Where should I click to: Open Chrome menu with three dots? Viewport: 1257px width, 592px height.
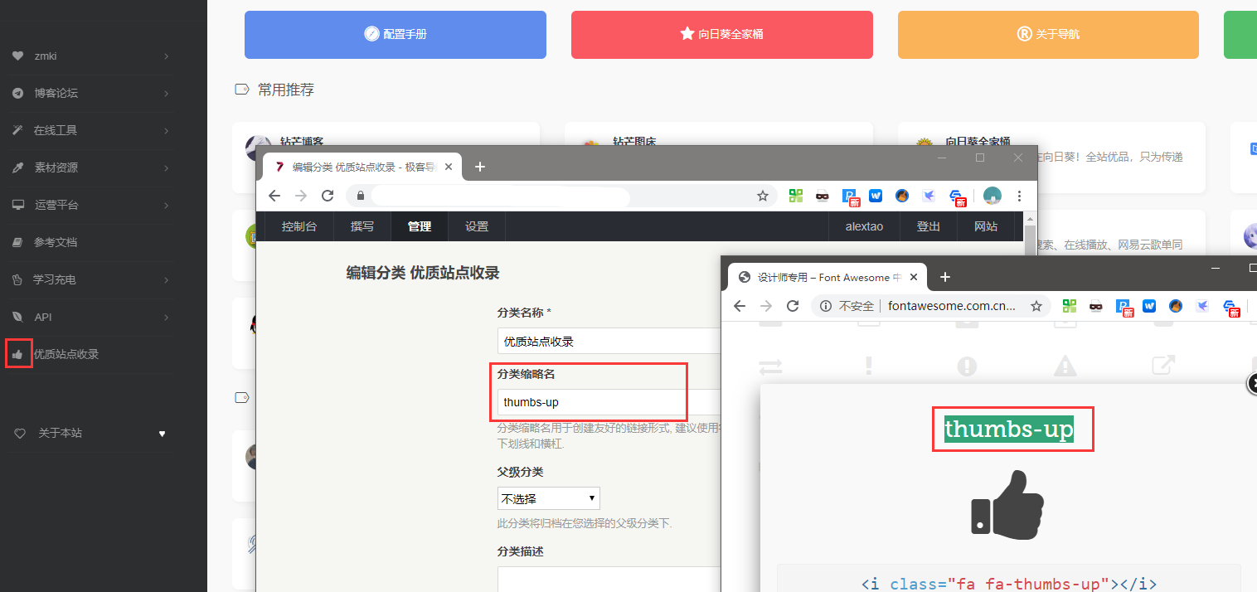pos(1019,196)
